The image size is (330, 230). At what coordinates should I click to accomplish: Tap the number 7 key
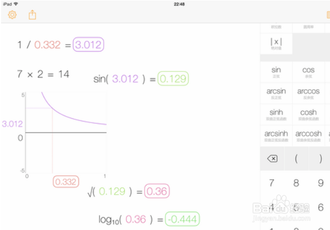click(x=272, y=183)
